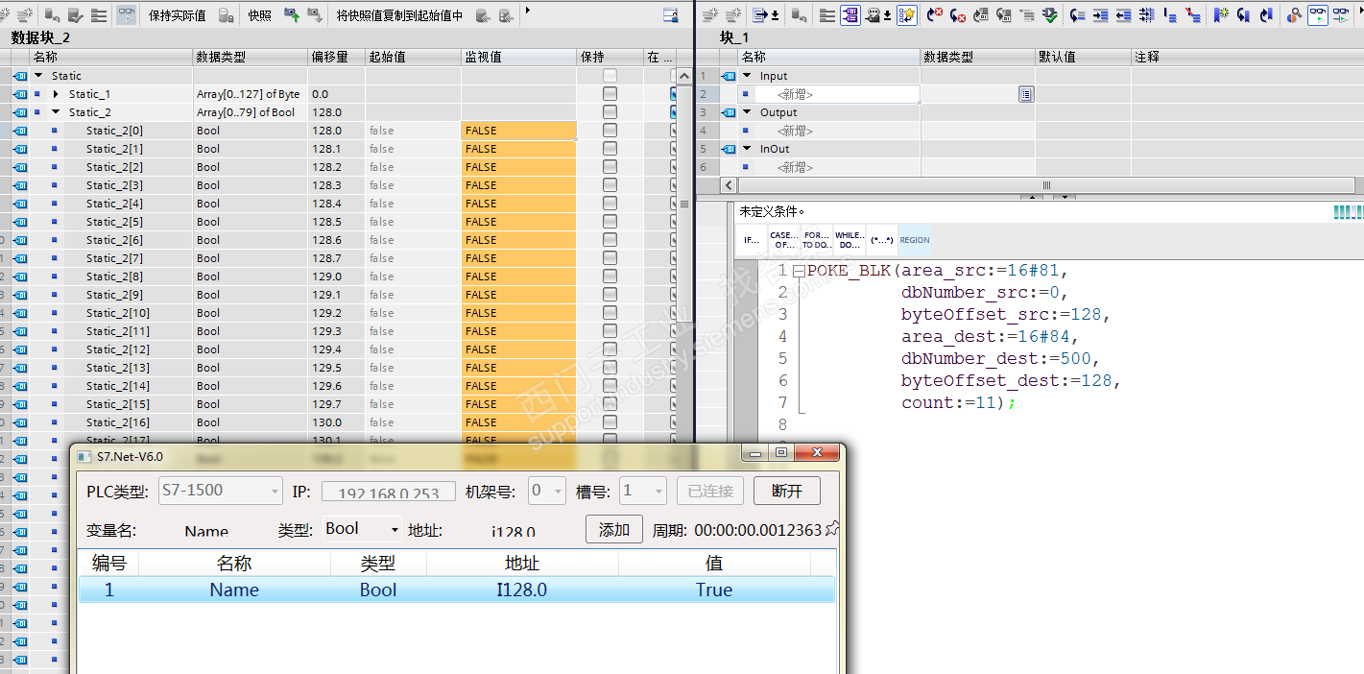
Task: Click 将快照值复制到起始值中 button
Action: tap(399, 15)
